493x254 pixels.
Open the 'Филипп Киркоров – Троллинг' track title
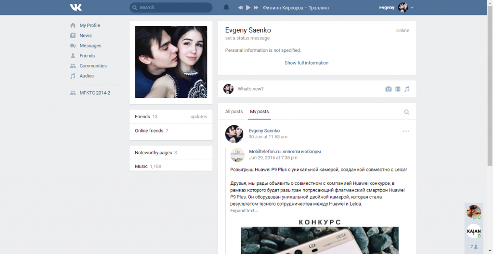pyautogui.click(x=296, y=8)
